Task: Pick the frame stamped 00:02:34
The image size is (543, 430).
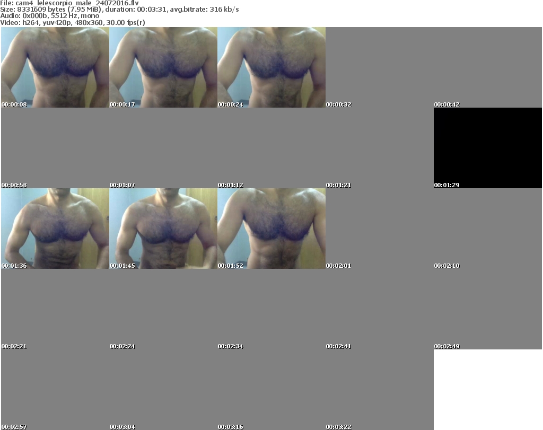Action: [x=271, y=309]
